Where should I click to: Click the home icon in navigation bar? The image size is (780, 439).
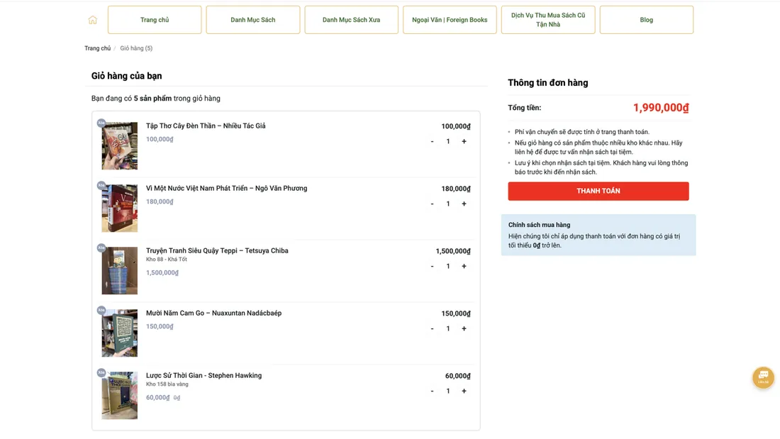tap(92, 20)
